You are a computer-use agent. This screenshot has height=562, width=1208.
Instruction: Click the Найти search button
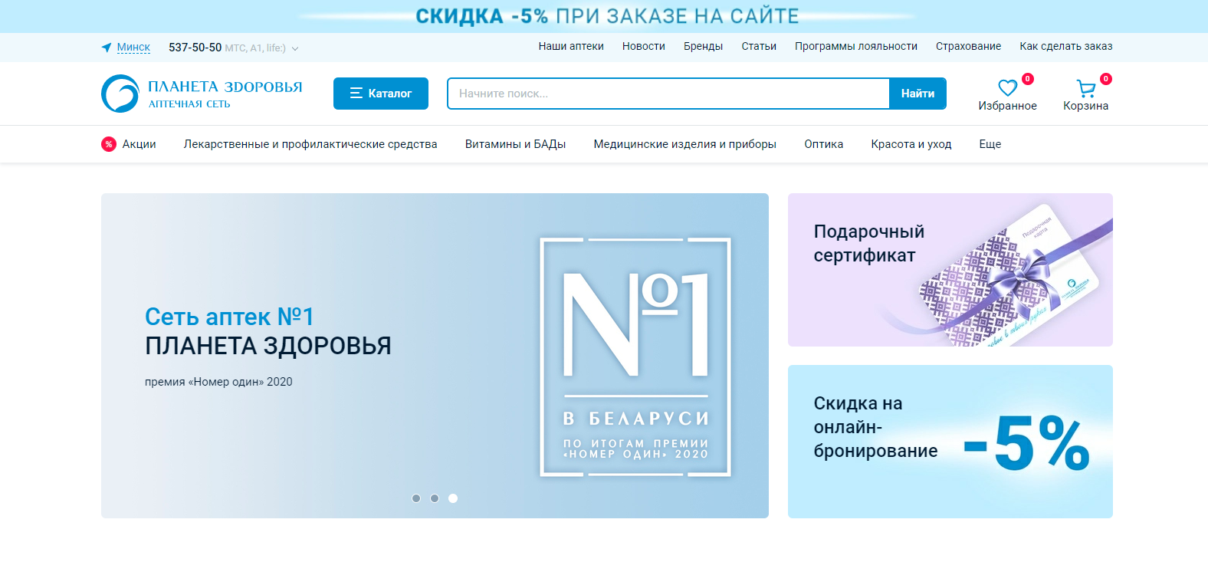tap(917, 94)
